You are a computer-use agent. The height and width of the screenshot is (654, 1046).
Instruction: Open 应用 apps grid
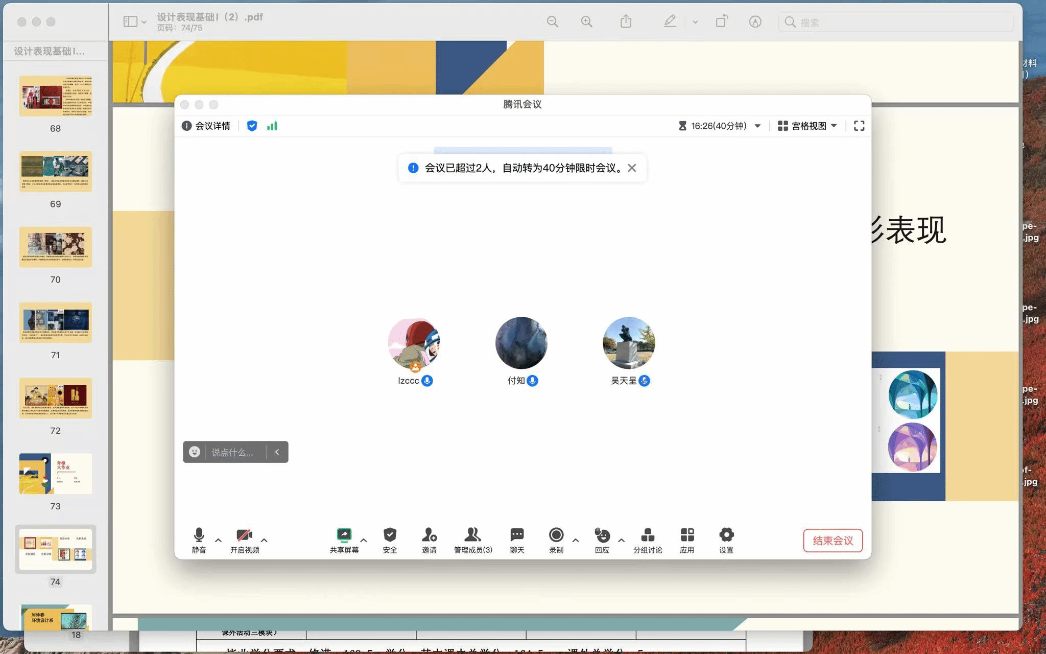click(687, 541)
